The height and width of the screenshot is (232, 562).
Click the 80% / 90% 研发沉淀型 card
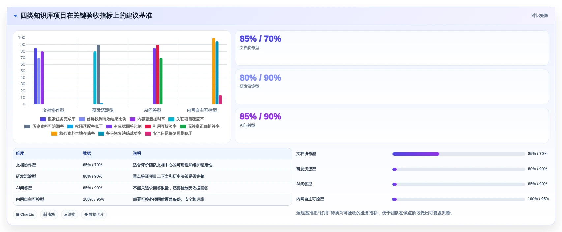(392, 87)
